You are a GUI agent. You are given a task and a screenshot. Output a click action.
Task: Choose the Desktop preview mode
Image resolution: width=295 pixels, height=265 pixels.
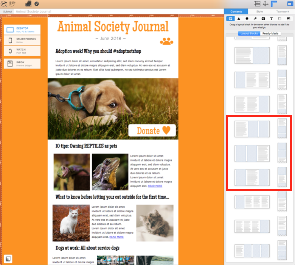[22, 30]
